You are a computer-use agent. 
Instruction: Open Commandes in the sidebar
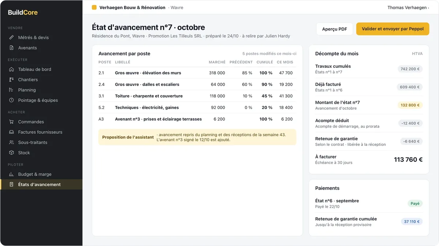41,122
